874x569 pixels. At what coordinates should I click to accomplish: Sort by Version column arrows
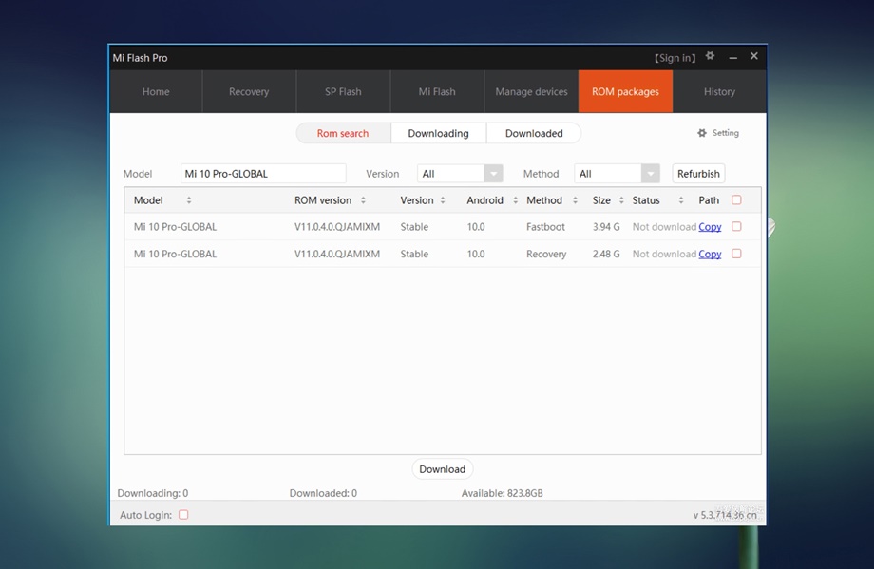click(x=443, y=200)
